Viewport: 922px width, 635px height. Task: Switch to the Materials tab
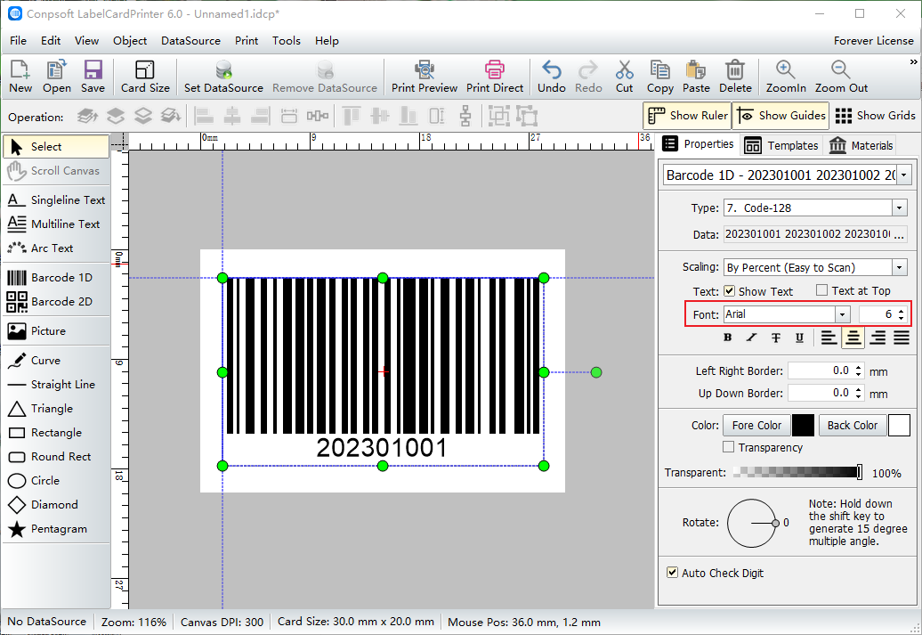coord(861,145)
